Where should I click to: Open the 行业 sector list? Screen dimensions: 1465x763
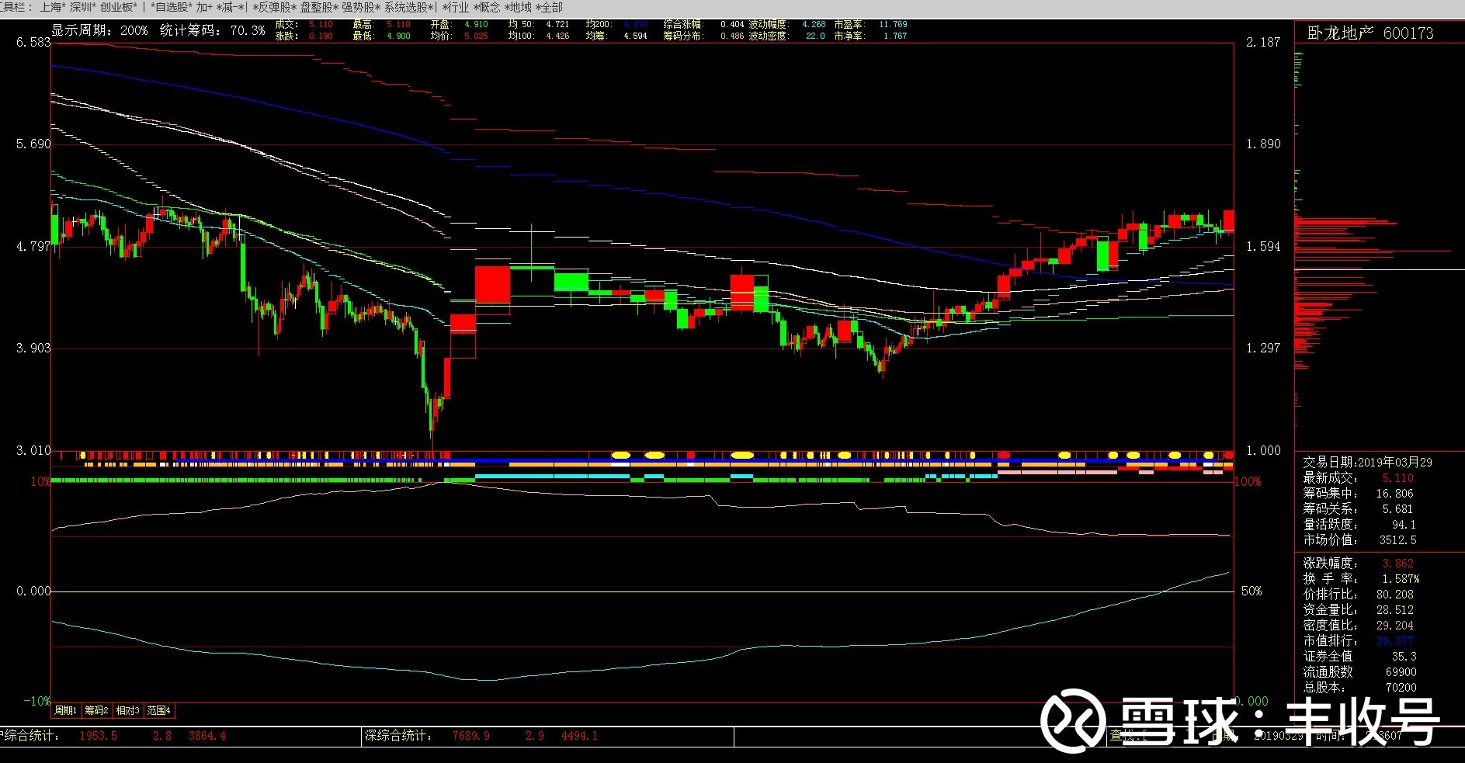(456, 7)
